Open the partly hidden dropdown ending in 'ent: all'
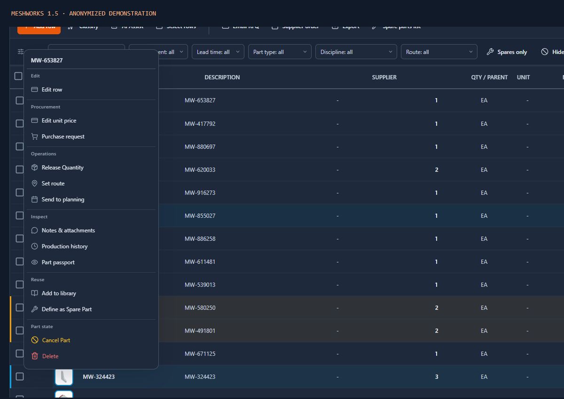 (x=172, y=52)
